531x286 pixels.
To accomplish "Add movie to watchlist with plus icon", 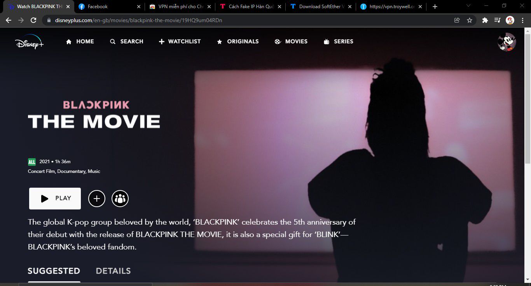I will [x=97, y=199].
